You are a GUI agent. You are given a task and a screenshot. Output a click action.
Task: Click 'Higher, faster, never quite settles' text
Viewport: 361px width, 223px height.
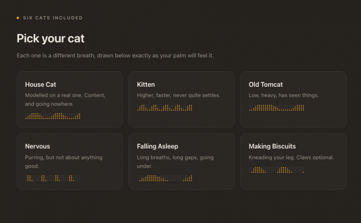tap(179, 95)
